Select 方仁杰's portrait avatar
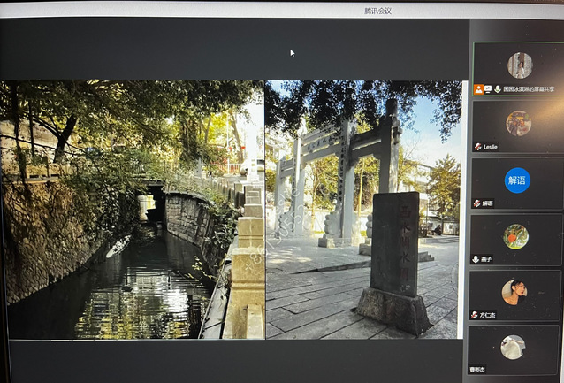 point(514,292)
